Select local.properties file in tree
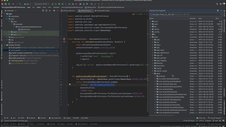This screenshot has height=127, width=226. click(17, 63)
